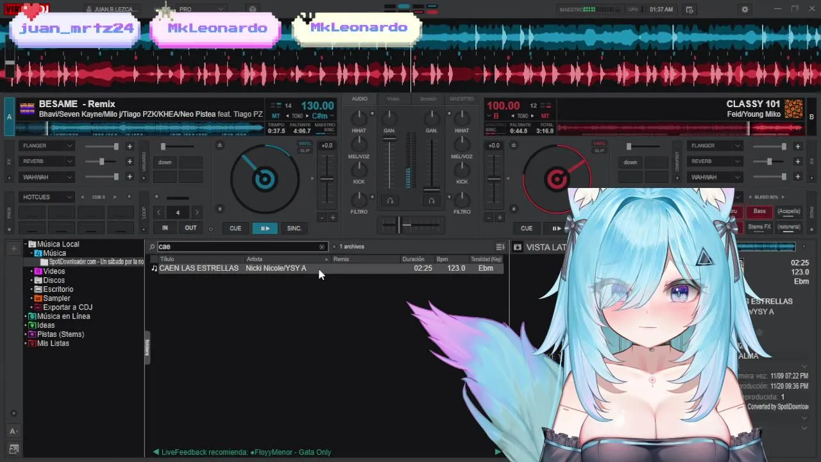Image resolution: width=821 pixels, height=462 pixels.
Task: Click the bottom-left sidebar window icon
Action: click(x=13, y=449)
